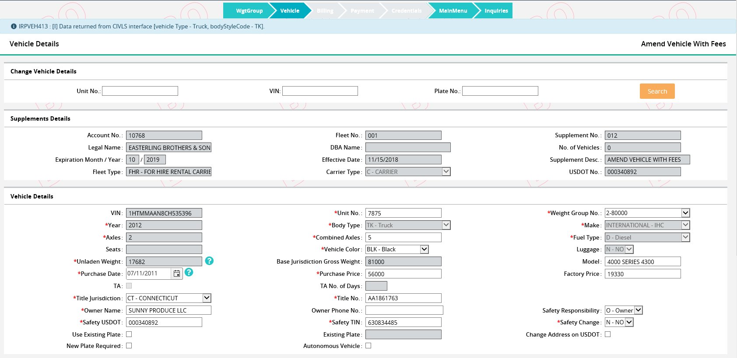Viewport: 737px width, 358px height.
Task: Click the Purchase Date text field
Action: (149, 274)
